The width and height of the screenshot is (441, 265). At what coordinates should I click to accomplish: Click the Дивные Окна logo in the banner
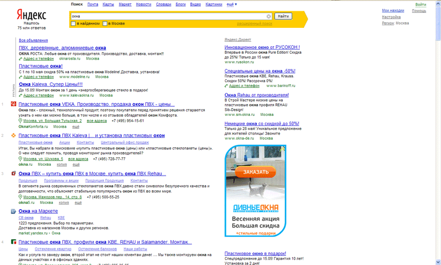(256, 208)
